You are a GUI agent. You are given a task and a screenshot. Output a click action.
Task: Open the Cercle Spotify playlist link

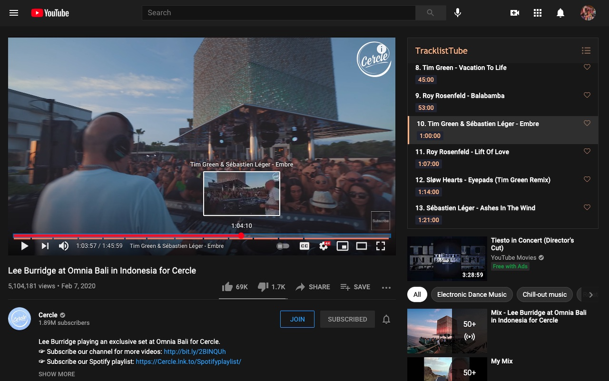point(188,361)
